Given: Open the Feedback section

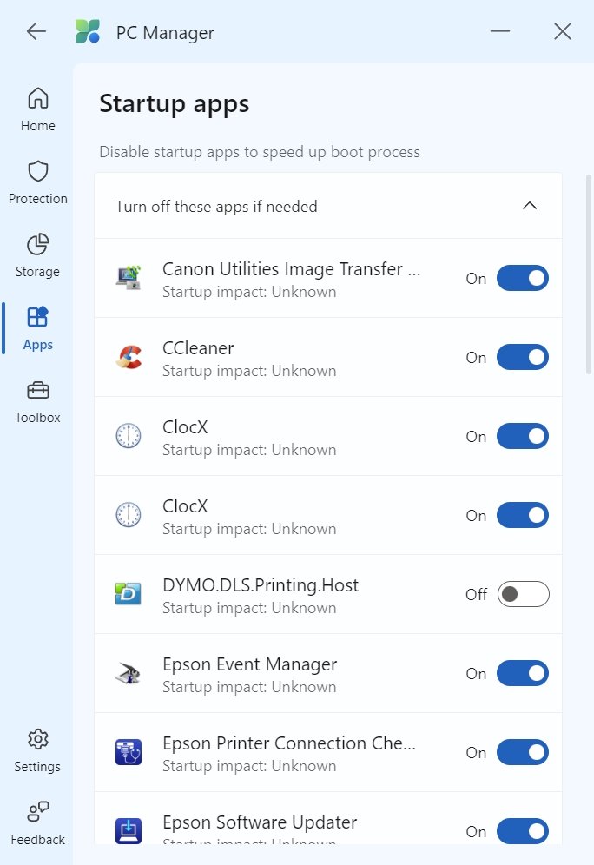Looking at the screenshot, I should pos(38,823).
